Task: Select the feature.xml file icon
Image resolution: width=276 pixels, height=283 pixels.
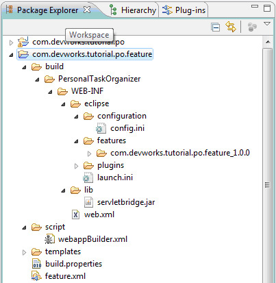Action: click(36, 276)
